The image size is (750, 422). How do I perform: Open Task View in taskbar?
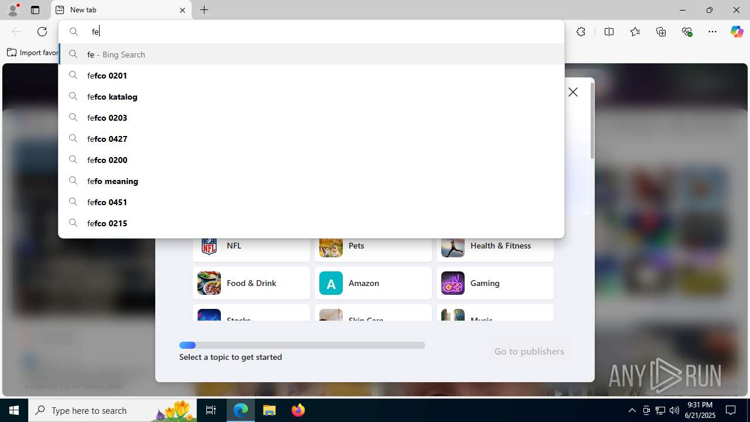click(211, 410)
